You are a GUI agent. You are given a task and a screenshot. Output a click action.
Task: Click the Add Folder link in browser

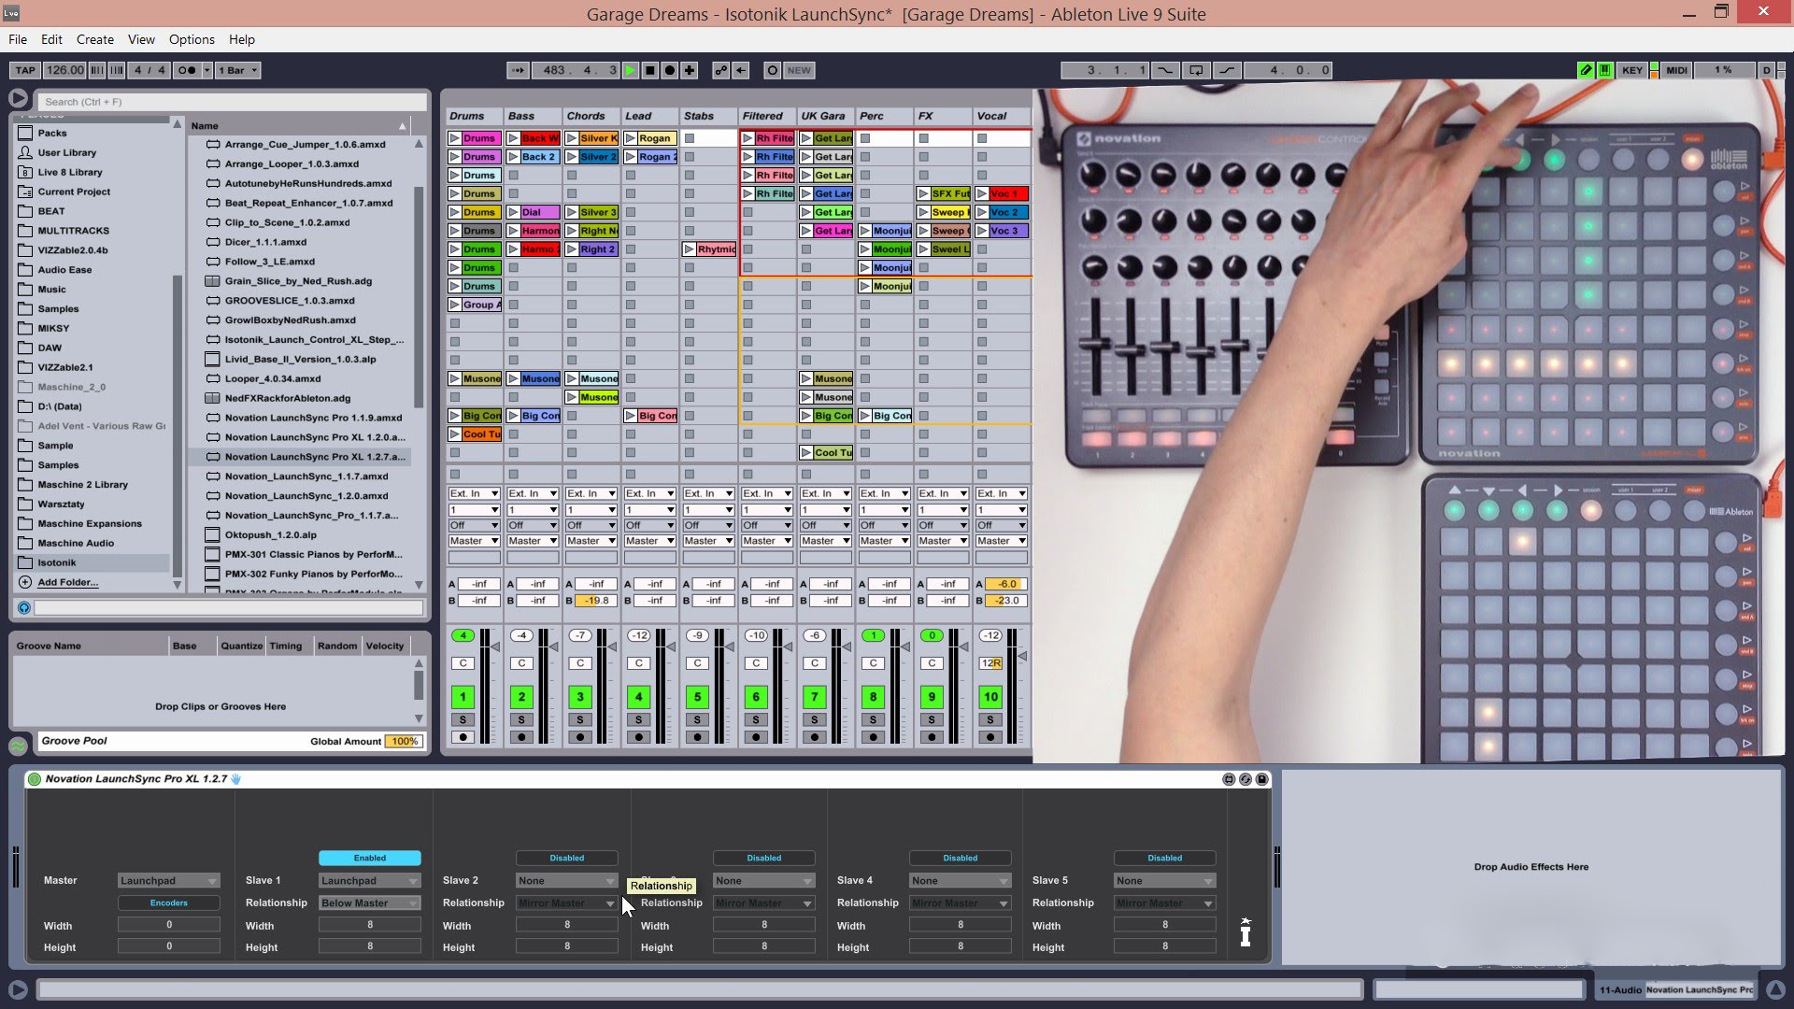(x=67, y=582)
